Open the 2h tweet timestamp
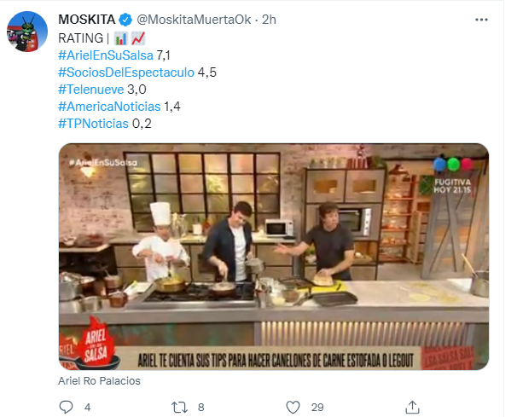The height and width of the screenshot is (417, 517). pos(269,20)
